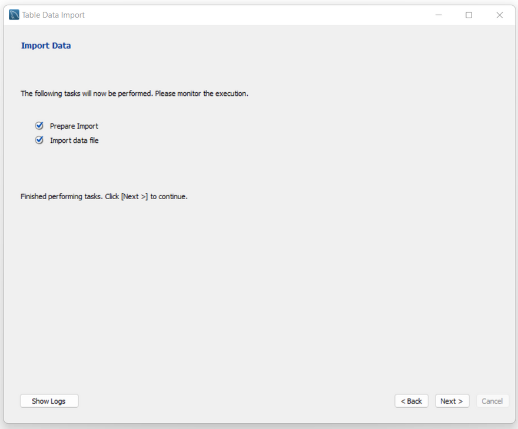
Task: Click the Import Data page heading
Action: click(x=46, y=46)
